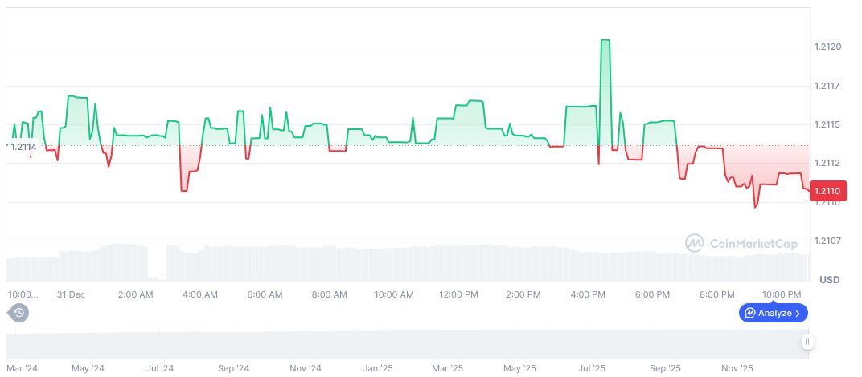Click the 1.2107 price axis label
This screenshot has height=377, width=862.
(x=827, y=241)
